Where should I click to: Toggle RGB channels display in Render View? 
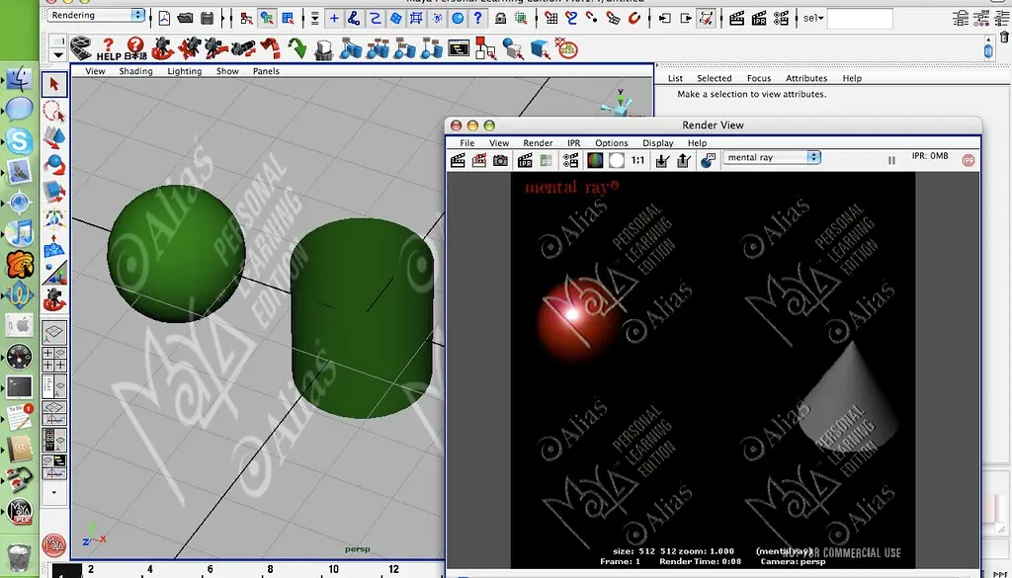click(x=594, y=160)
